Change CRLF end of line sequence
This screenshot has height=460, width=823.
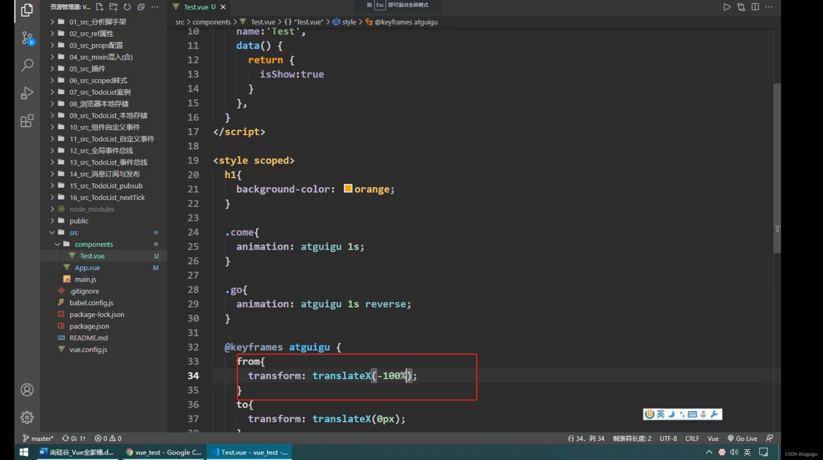pyautogui.click(x=692, y=438)
